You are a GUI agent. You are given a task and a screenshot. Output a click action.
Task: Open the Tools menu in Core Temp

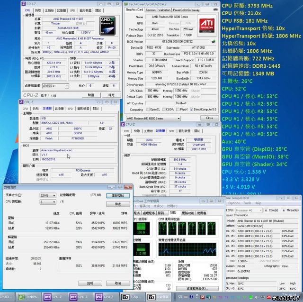(x=247, y=203)
